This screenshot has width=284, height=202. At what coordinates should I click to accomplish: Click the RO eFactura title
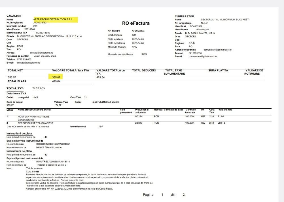point(136,23)
